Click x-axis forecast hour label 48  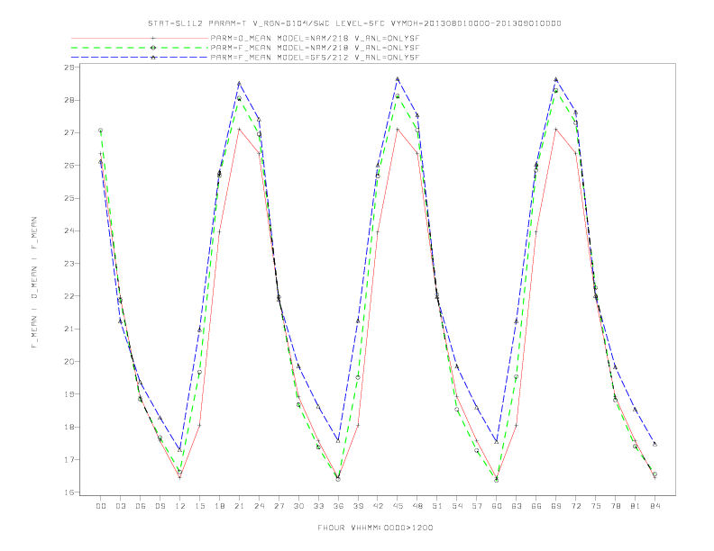click(x=417, y=506)
